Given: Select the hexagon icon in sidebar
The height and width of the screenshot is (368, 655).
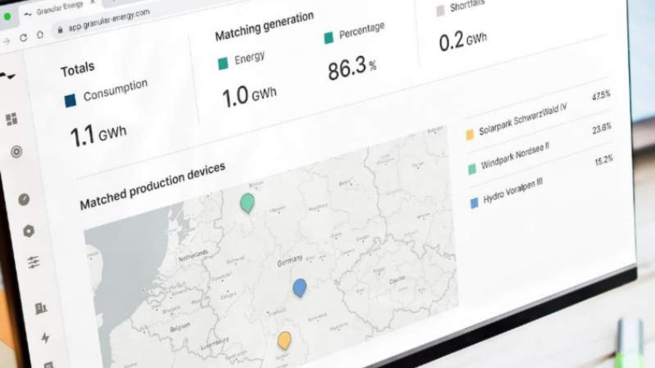Looking at the screenshot, I should 29,231.
